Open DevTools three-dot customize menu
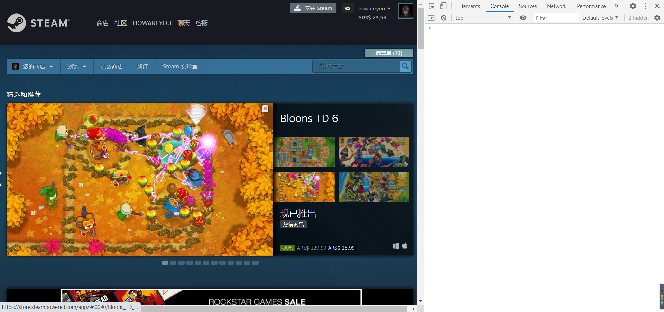664x312 pixels. 645,6
